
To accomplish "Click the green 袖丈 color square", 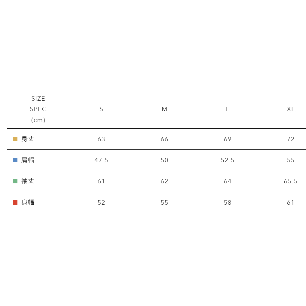I will [x=15, y=181].
